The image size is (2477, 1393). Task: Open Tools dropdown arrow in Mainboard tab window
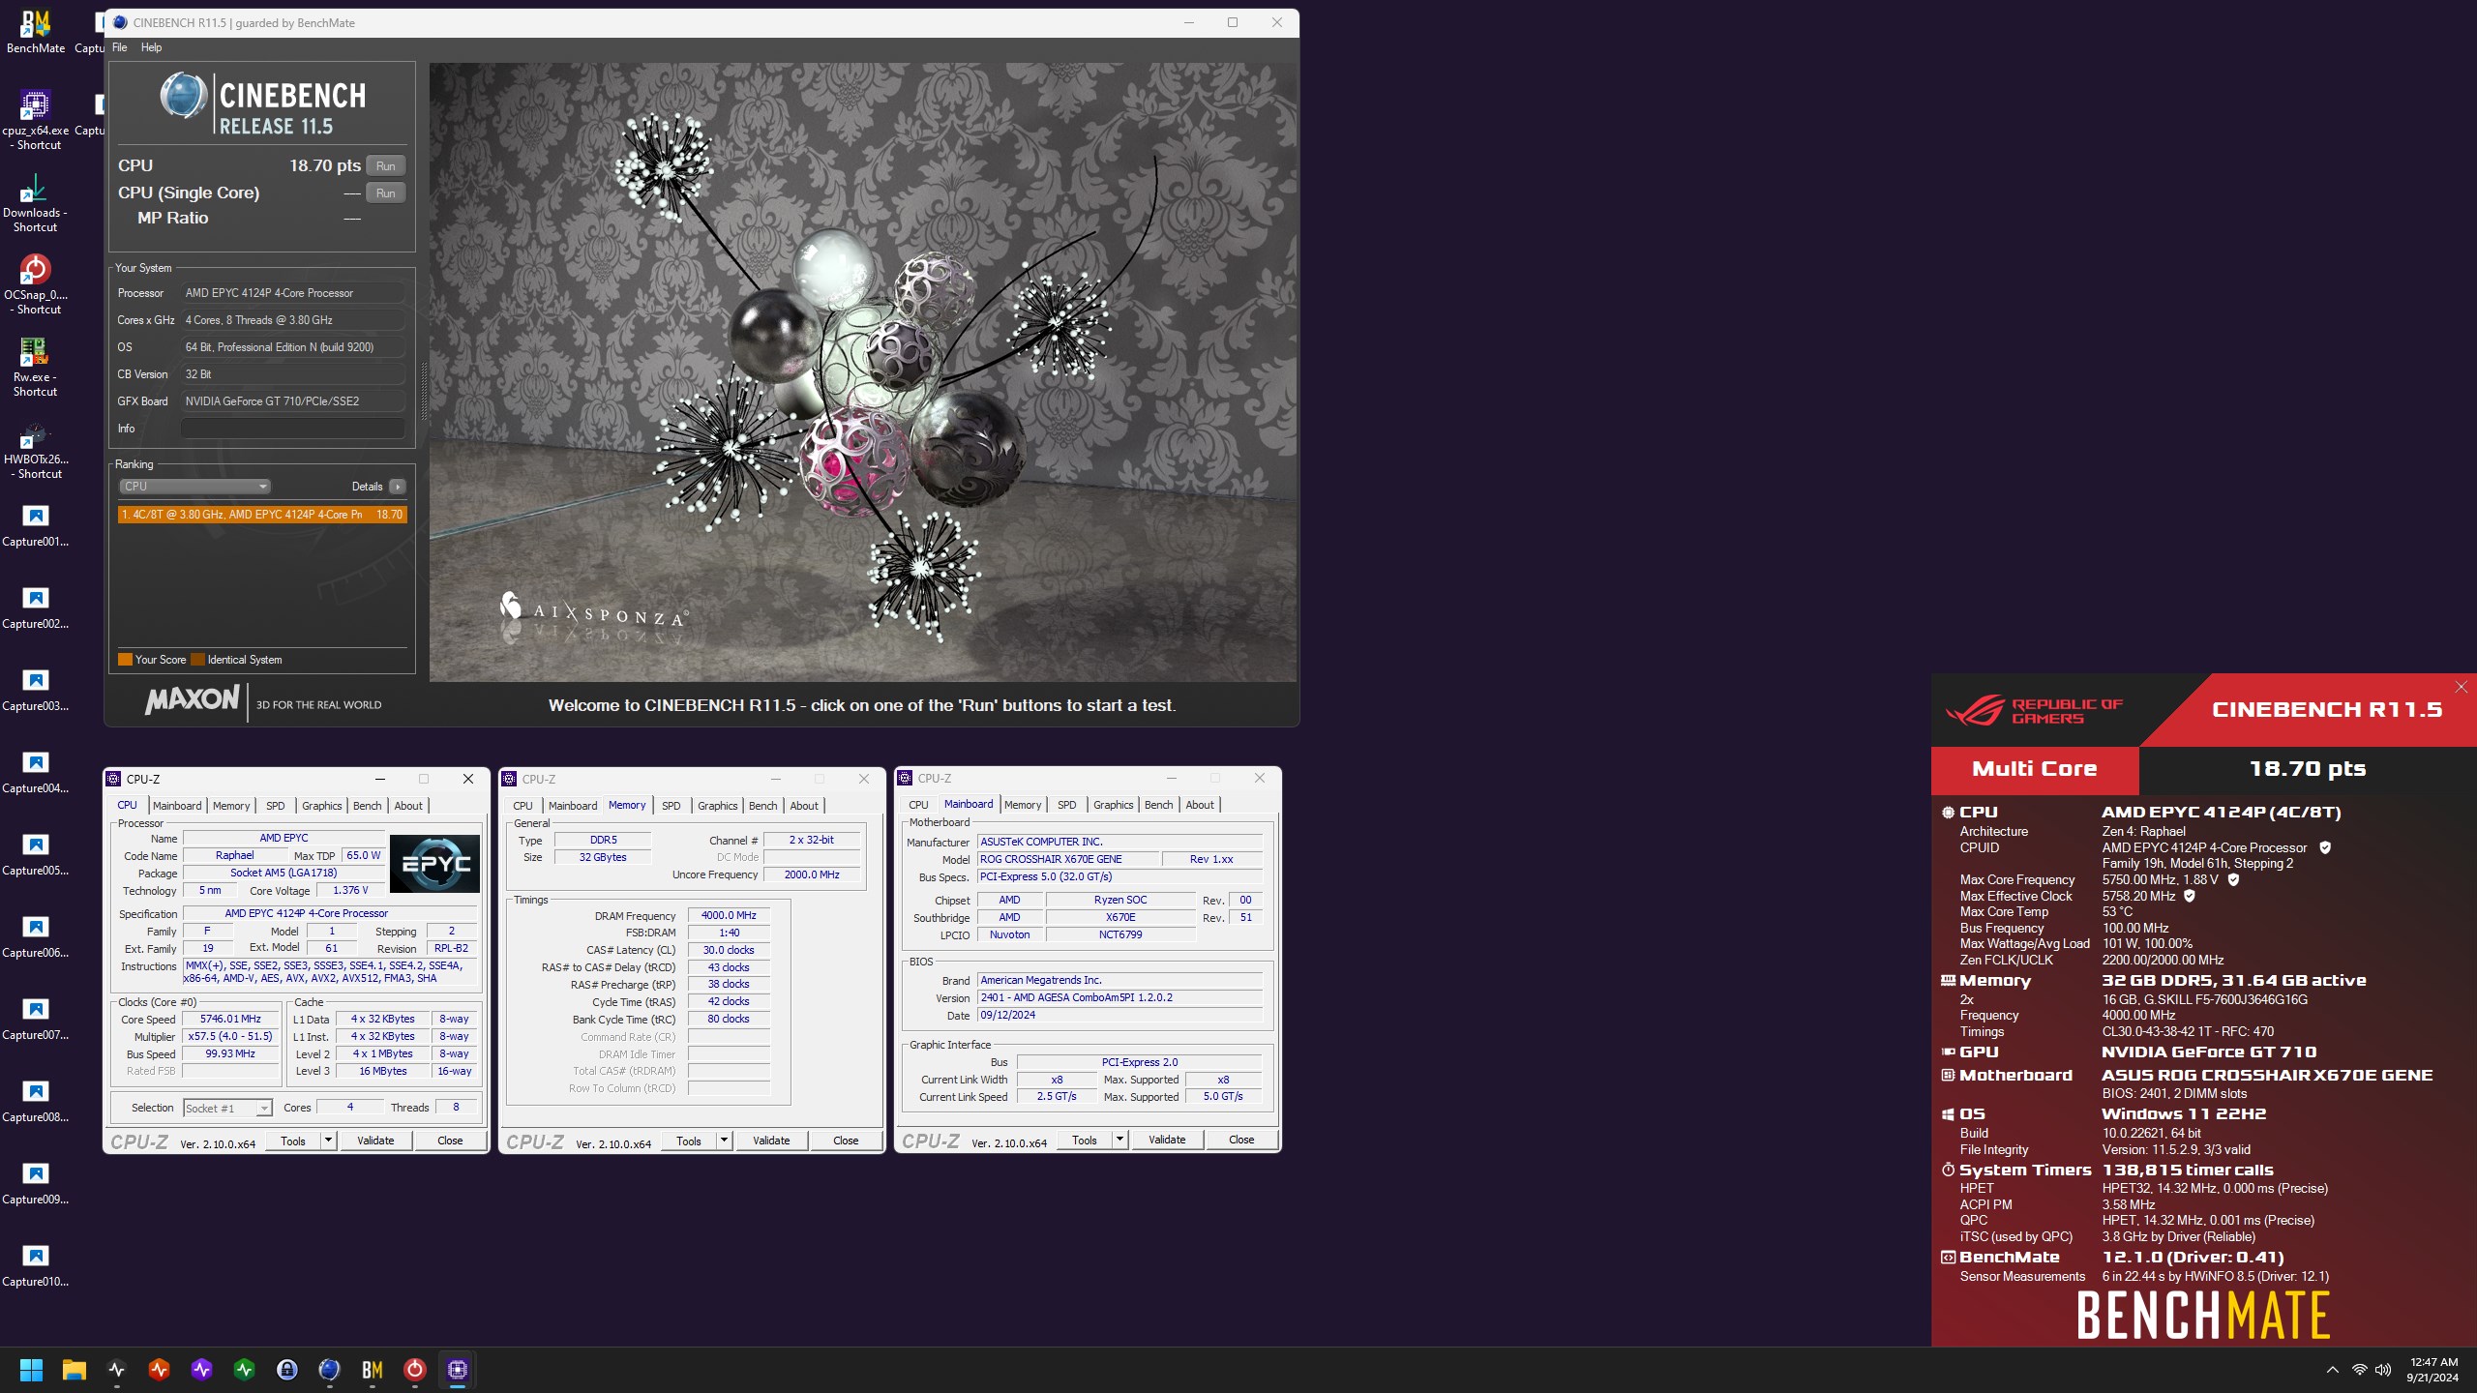pos(1119,1141)
